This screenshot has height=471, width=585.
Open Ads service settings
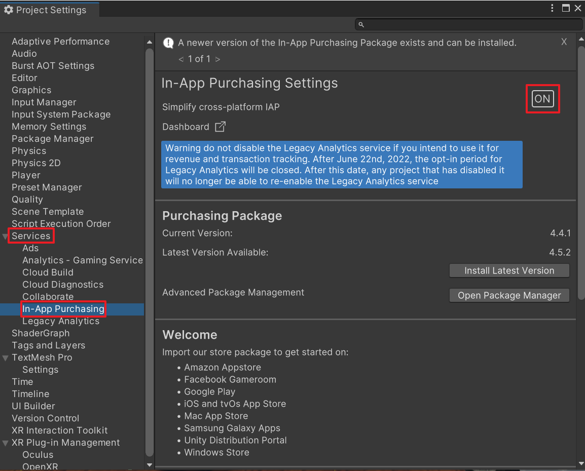[30, 248]
